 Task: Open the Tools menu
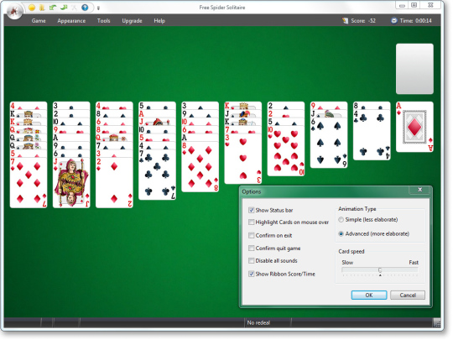pos(103,21)
